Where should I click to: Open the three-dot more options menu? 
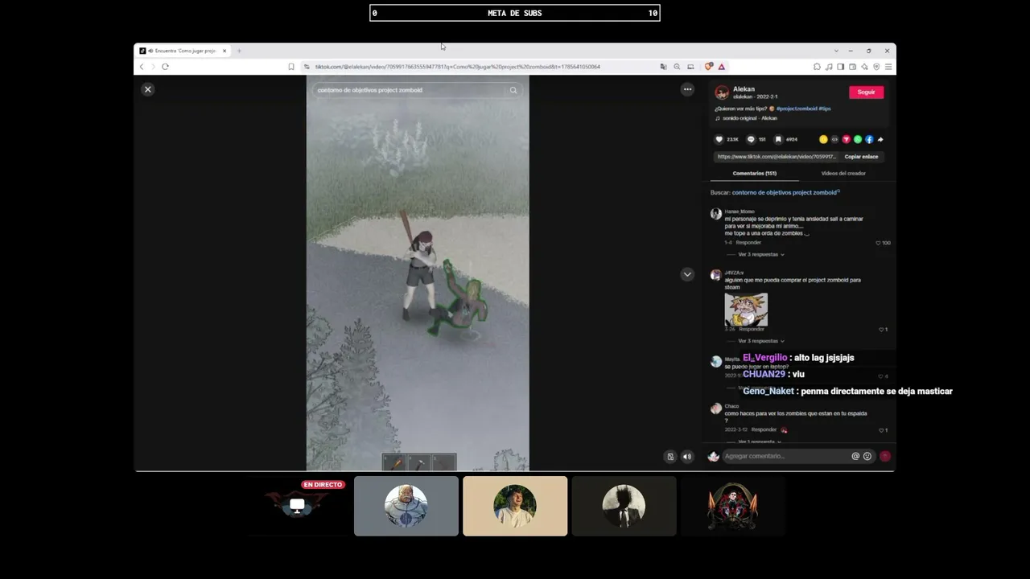pyautogui.click(x=687, y=89)
